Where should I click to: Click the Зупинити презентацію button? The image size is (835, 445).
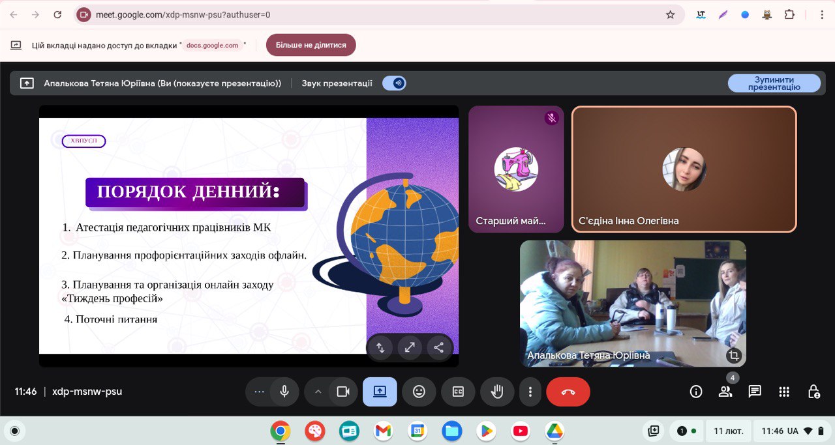pos(774,83)
